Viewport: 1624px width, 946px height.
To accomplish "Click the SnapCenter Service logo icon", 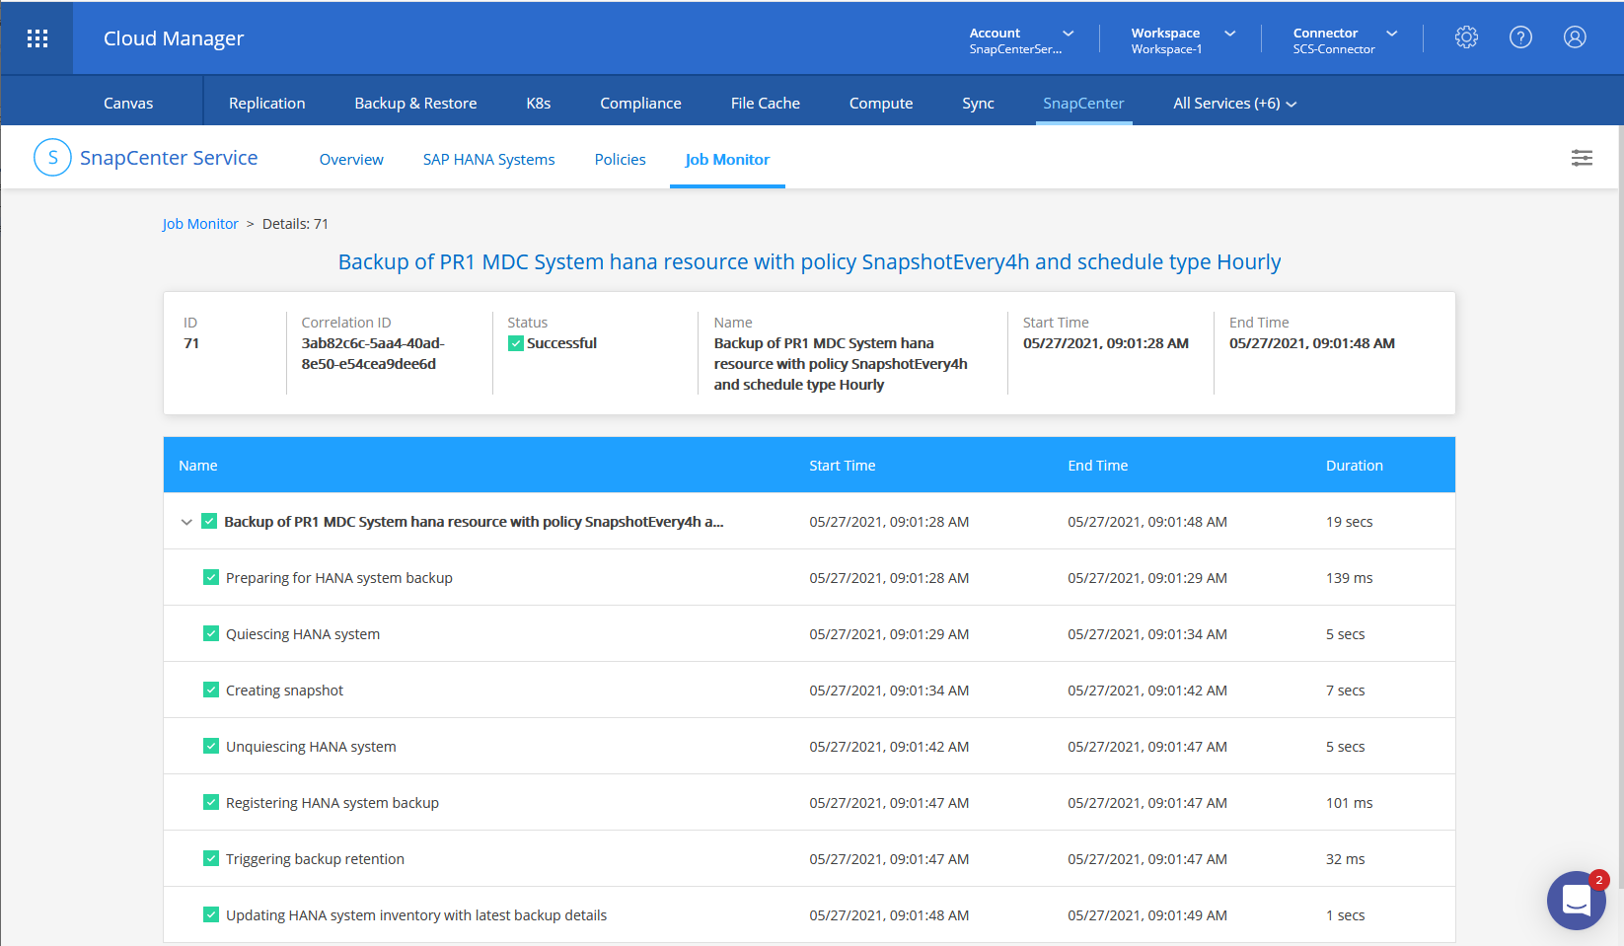I will (x=52, y=158).
